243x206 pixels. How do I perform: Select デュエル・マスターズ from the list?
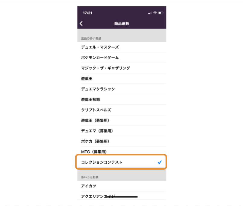pyautogui.click(x=122, y=47)
